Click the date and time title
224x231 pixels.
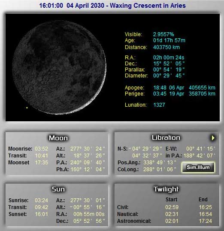[x=112, y=6]
